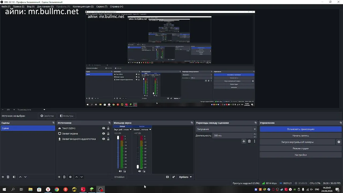Open source Фильтры button
The image size is (343, 193).
click(x=66, y=116)
